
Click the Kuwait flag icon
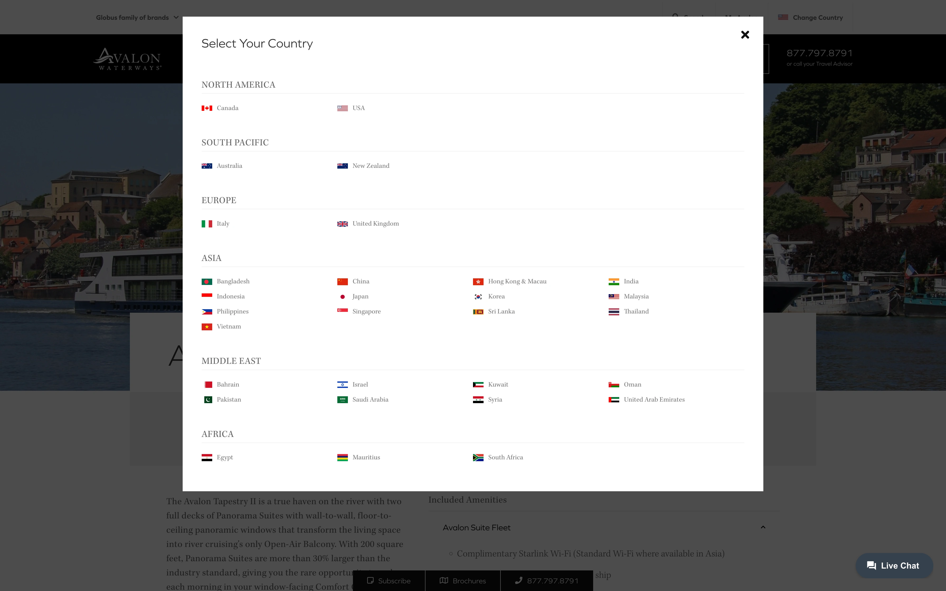[478, 385]
